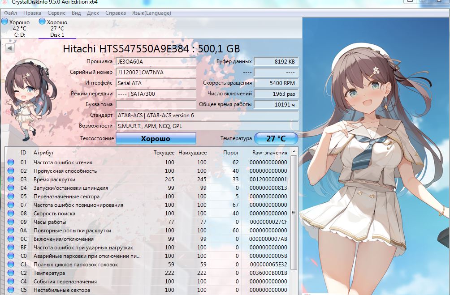Click the Хорошо health status button
The image size is (450, 295).
click(x=156, y=139)
